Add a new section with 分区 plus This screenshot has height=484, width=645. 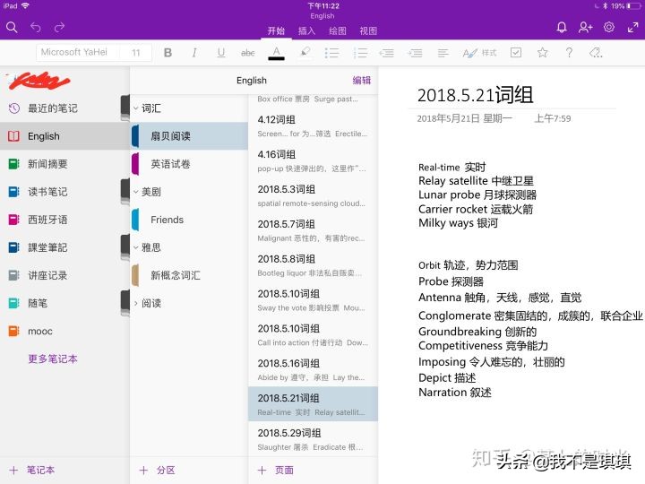point(157,470)
